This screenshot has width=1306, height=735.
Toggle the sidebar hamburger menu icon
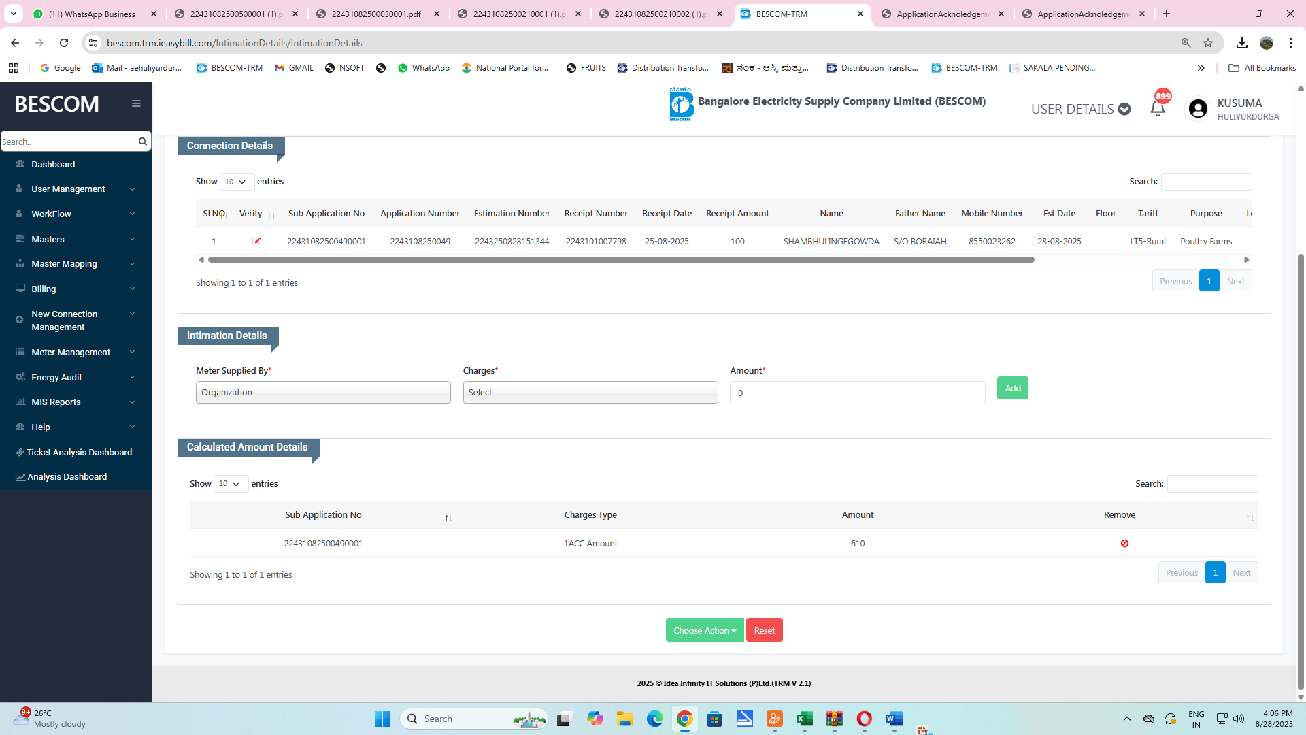click(x=136, y=103)
